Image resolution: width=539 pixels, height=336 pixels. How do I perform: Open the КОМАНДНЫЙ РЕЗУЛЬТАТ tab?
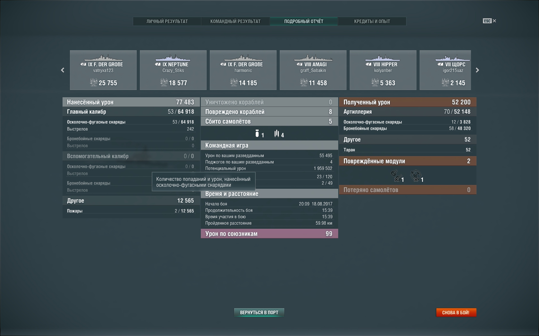235,21
